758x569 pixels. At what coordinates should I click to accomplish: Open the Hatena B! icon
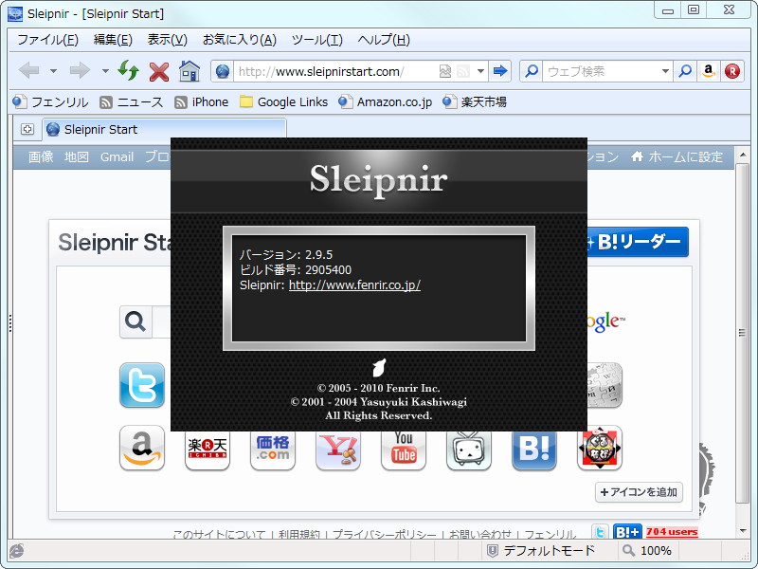pyautogui.click(x=534, y=450)
